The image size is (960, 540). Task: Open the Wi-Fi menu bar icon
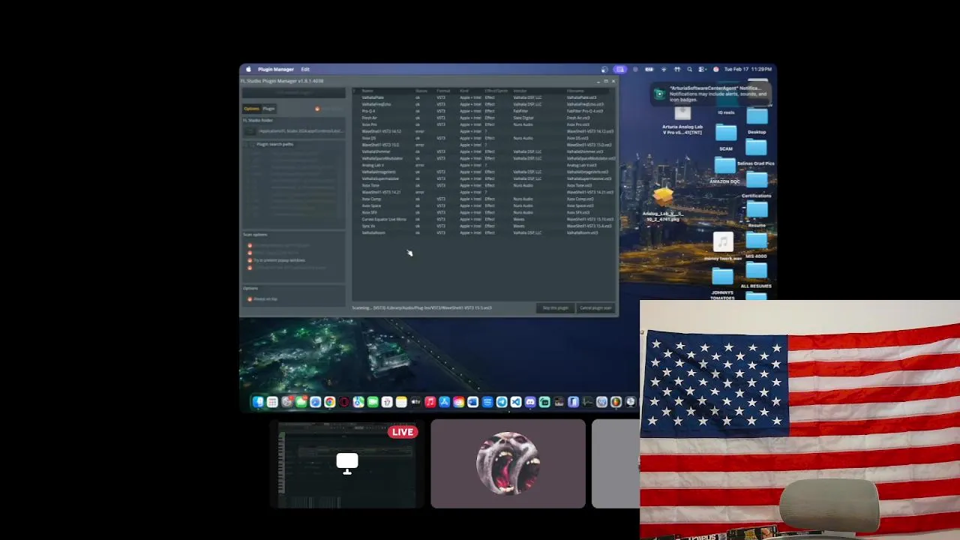(664, 69)
